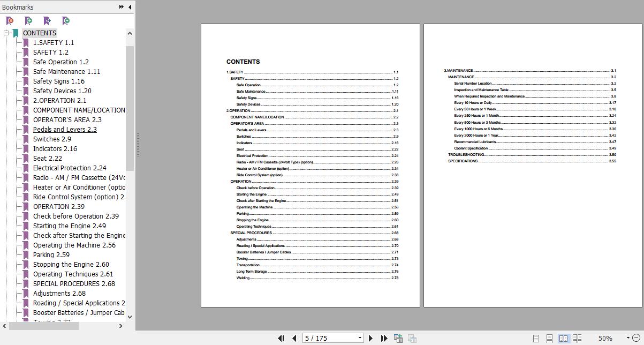Click the teal CONTENTS bookmark icon
Screen dimensions: 644x345
(x=16, y=33)
